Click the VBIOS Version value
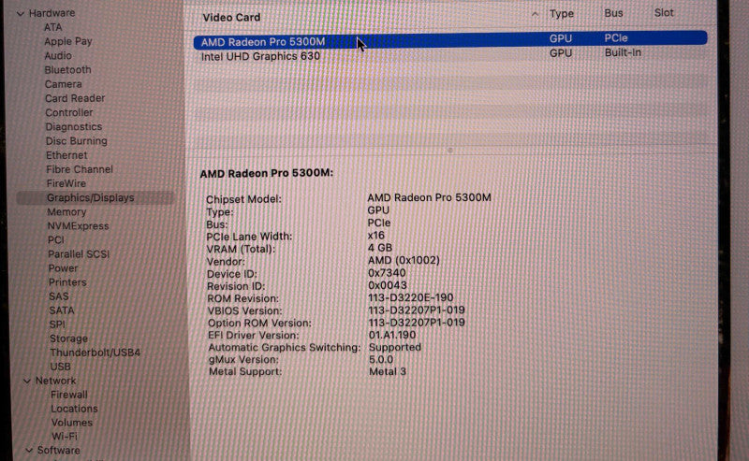Viewport: 749px width, 461px height. (417, 310)
